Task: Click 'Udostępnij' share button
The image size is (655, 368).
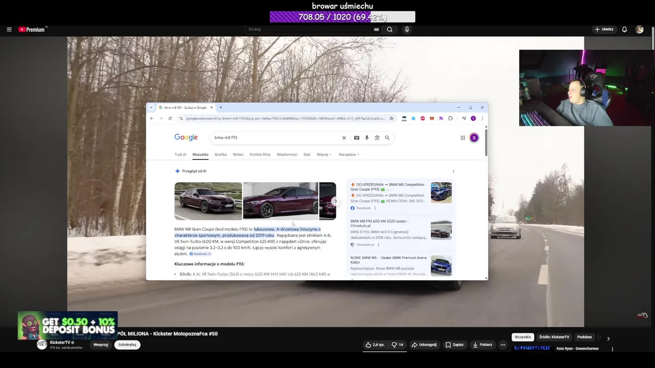Action: 424,344
